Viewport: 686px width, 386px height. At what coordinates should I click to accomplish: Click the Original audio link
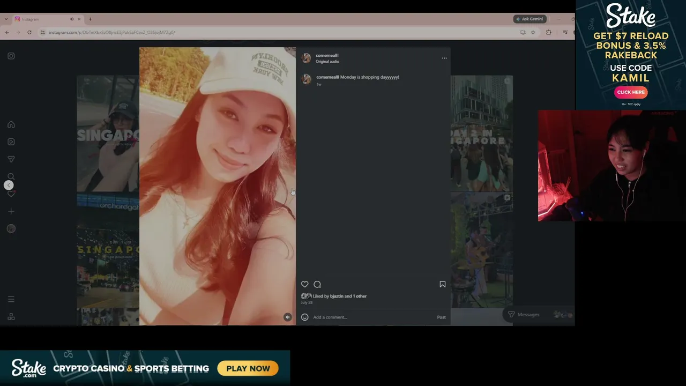327,62
